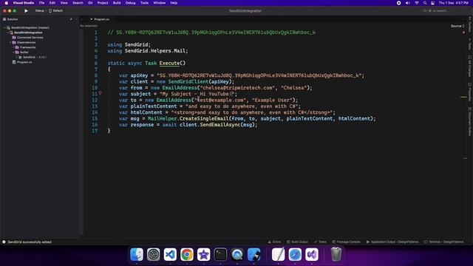This screenshot has height=266, width=473.
Task: Open the Build Output panel
Action: click(x=297, y=242)
